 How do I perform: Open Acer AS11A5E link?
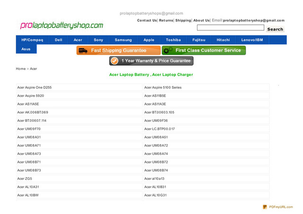tap(28, 104)
